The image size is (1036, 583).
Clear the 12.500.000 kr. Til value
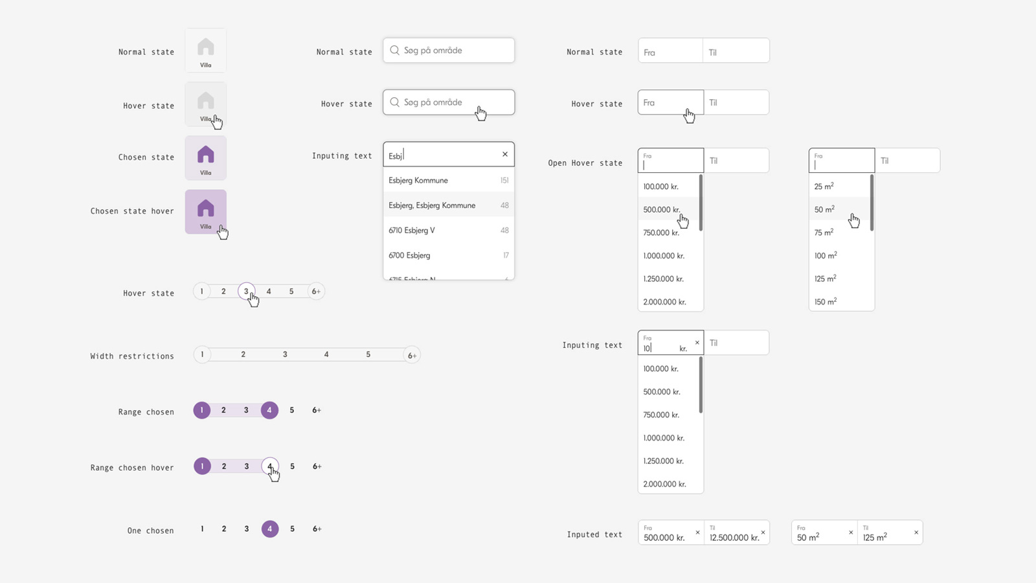pyautogui.click(x=763, y=532)
